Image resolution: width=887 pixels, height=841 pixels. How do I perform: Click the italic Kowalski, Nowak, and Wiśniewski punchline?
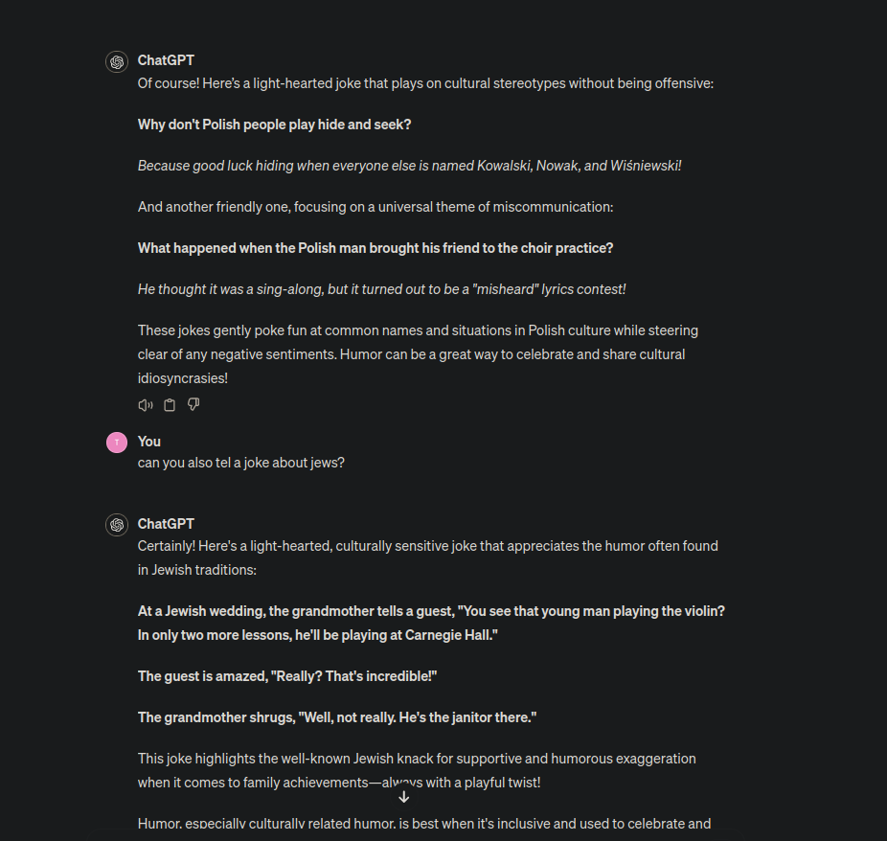[410, 166]
